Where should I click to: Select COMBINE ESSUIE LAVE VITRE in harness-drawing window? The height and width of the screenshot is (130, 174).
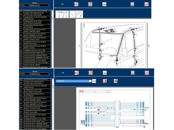[37, 50]
